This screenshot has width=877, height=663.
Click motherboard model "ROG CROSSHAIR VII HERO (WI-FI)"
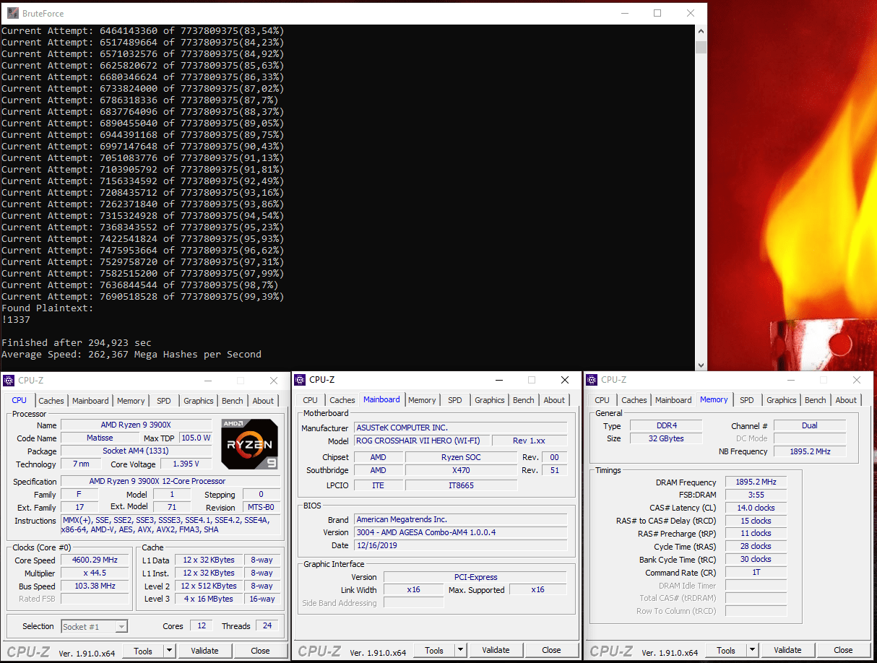tap(421, 441)
